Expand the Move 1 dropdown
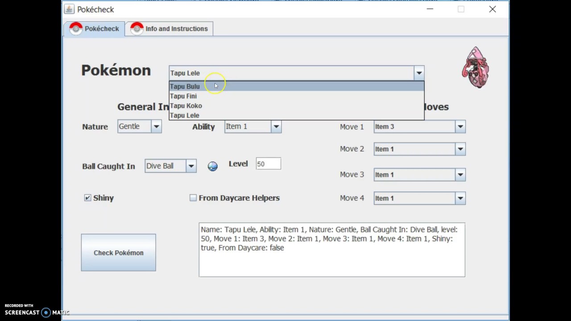This screenshot has width=571, height=321. tap(460, 127)
